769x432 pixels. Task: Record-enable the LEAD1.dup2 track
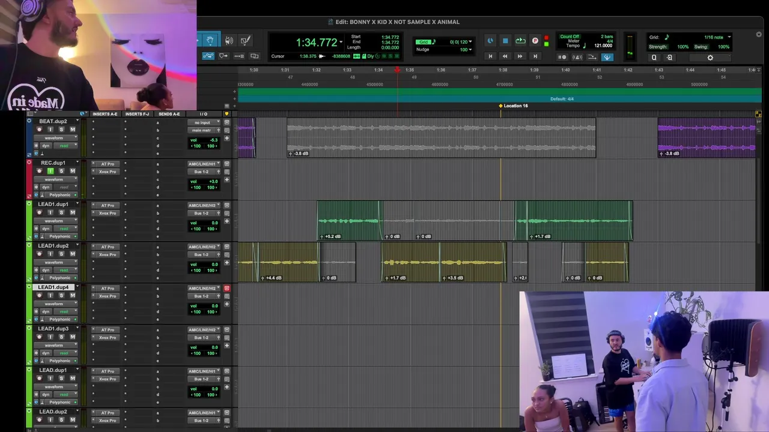pos(40,254)
